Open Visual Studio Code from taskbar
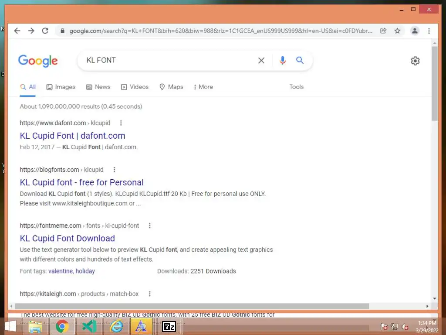Viewport: 446px width, 335px height. coord(89,326)
